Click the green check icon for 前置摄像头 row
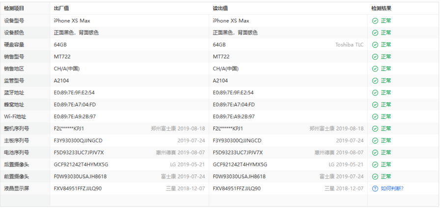Viewport: 442px width, 208px height. tap(375, 176)
